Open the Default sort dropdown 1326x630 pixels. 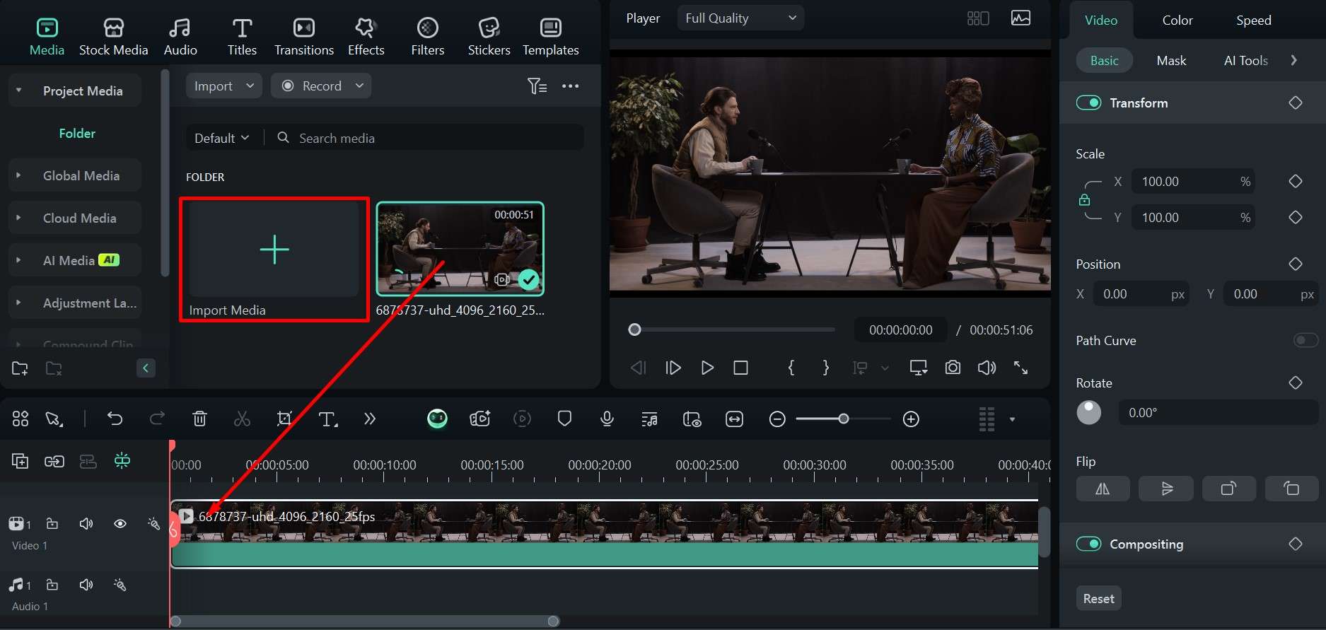[x=222, y=138]
